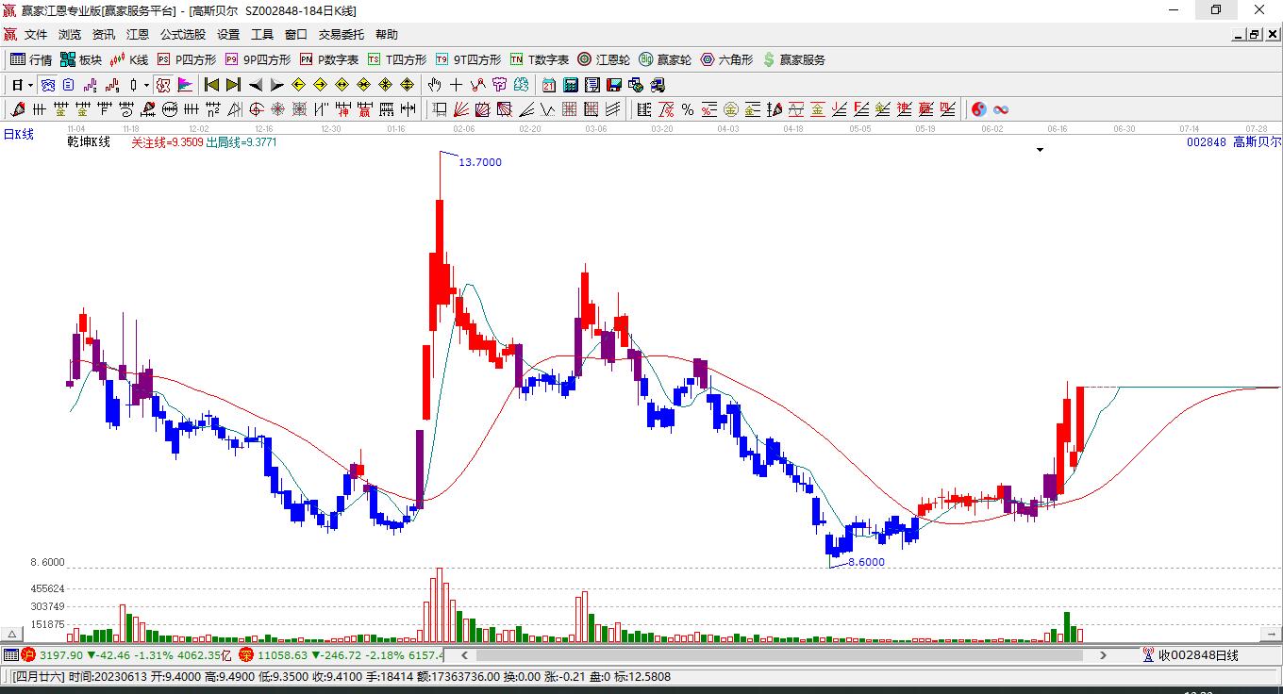Launch the 赢家轮 wheel tool

pos(665,59)
